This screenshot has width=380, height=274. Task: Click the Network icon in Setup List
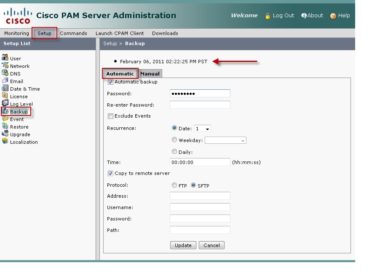(5, 65)
